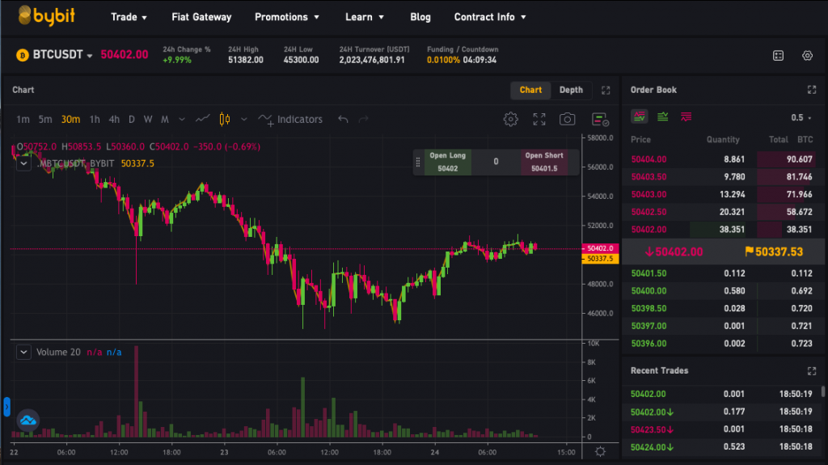Select the 1m timeframe

pyautogui.click(x=23, y=120)
